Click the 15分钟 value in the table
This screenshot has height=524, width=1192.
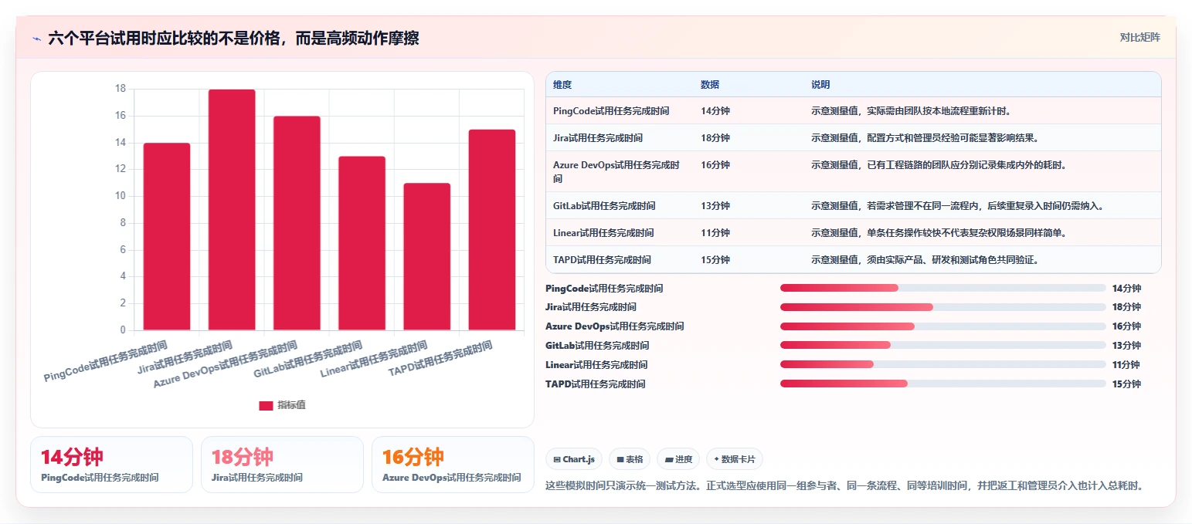point(715,260)
